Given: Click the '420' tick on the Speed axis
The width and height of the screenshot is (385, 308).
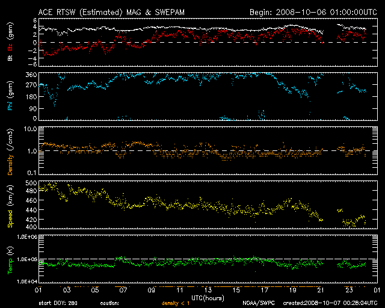Looking at the screenshot, I should click(x=31, y=220).
